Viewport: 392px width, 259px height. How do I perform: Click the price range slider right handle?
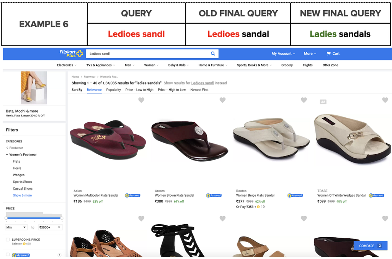coord(62,218)
